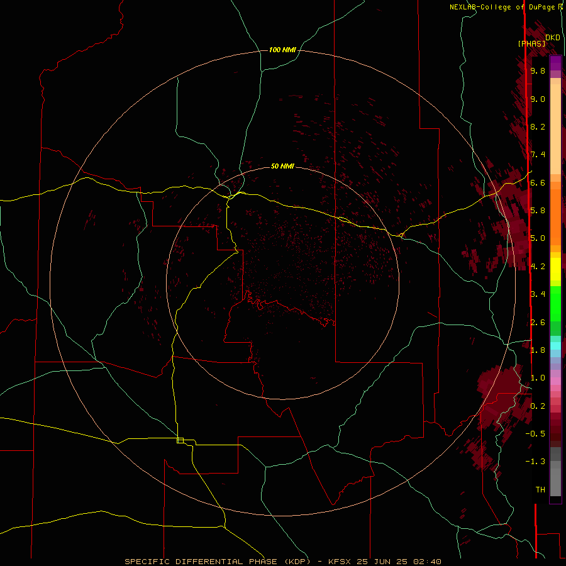Pick the peach swatch in color scale

[x=555, y=130]
